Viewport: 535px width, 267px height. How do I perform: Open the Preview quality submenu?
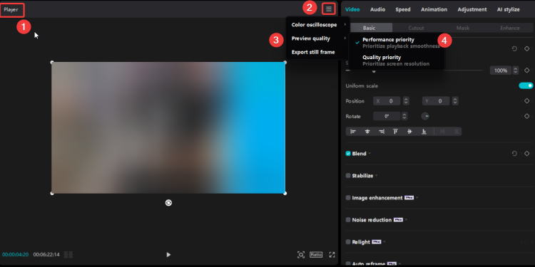pos(317,38)
